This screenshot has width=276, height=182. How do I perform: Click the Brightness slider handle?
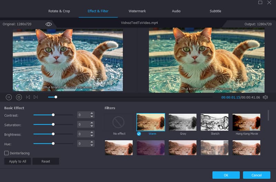53,134
